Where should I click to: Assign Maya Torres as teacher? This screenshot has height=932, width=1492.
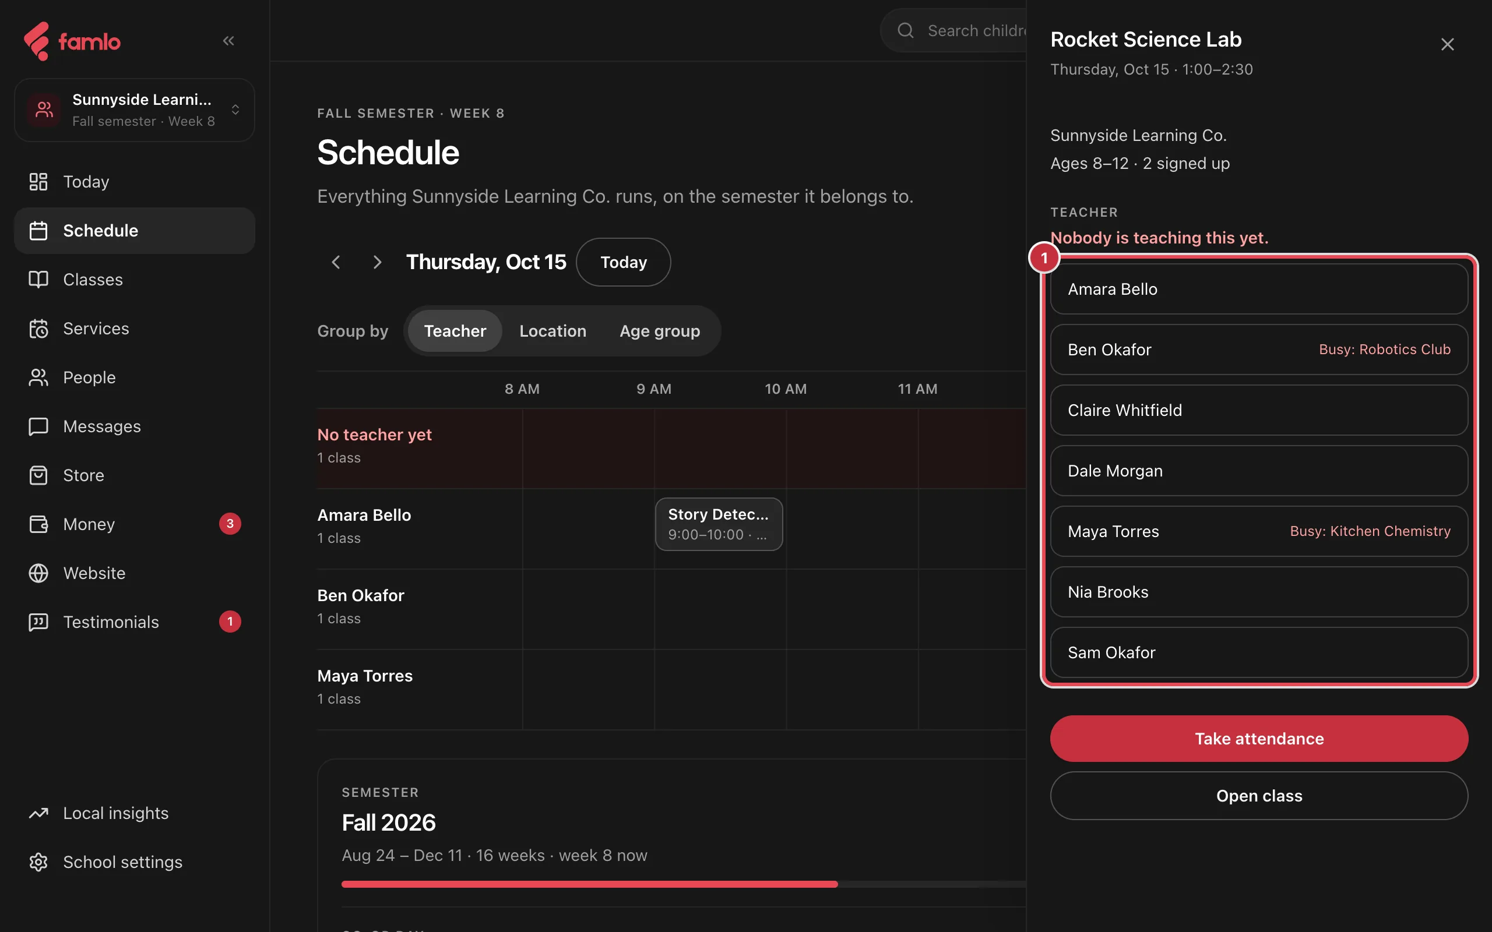click(1259, 531)
